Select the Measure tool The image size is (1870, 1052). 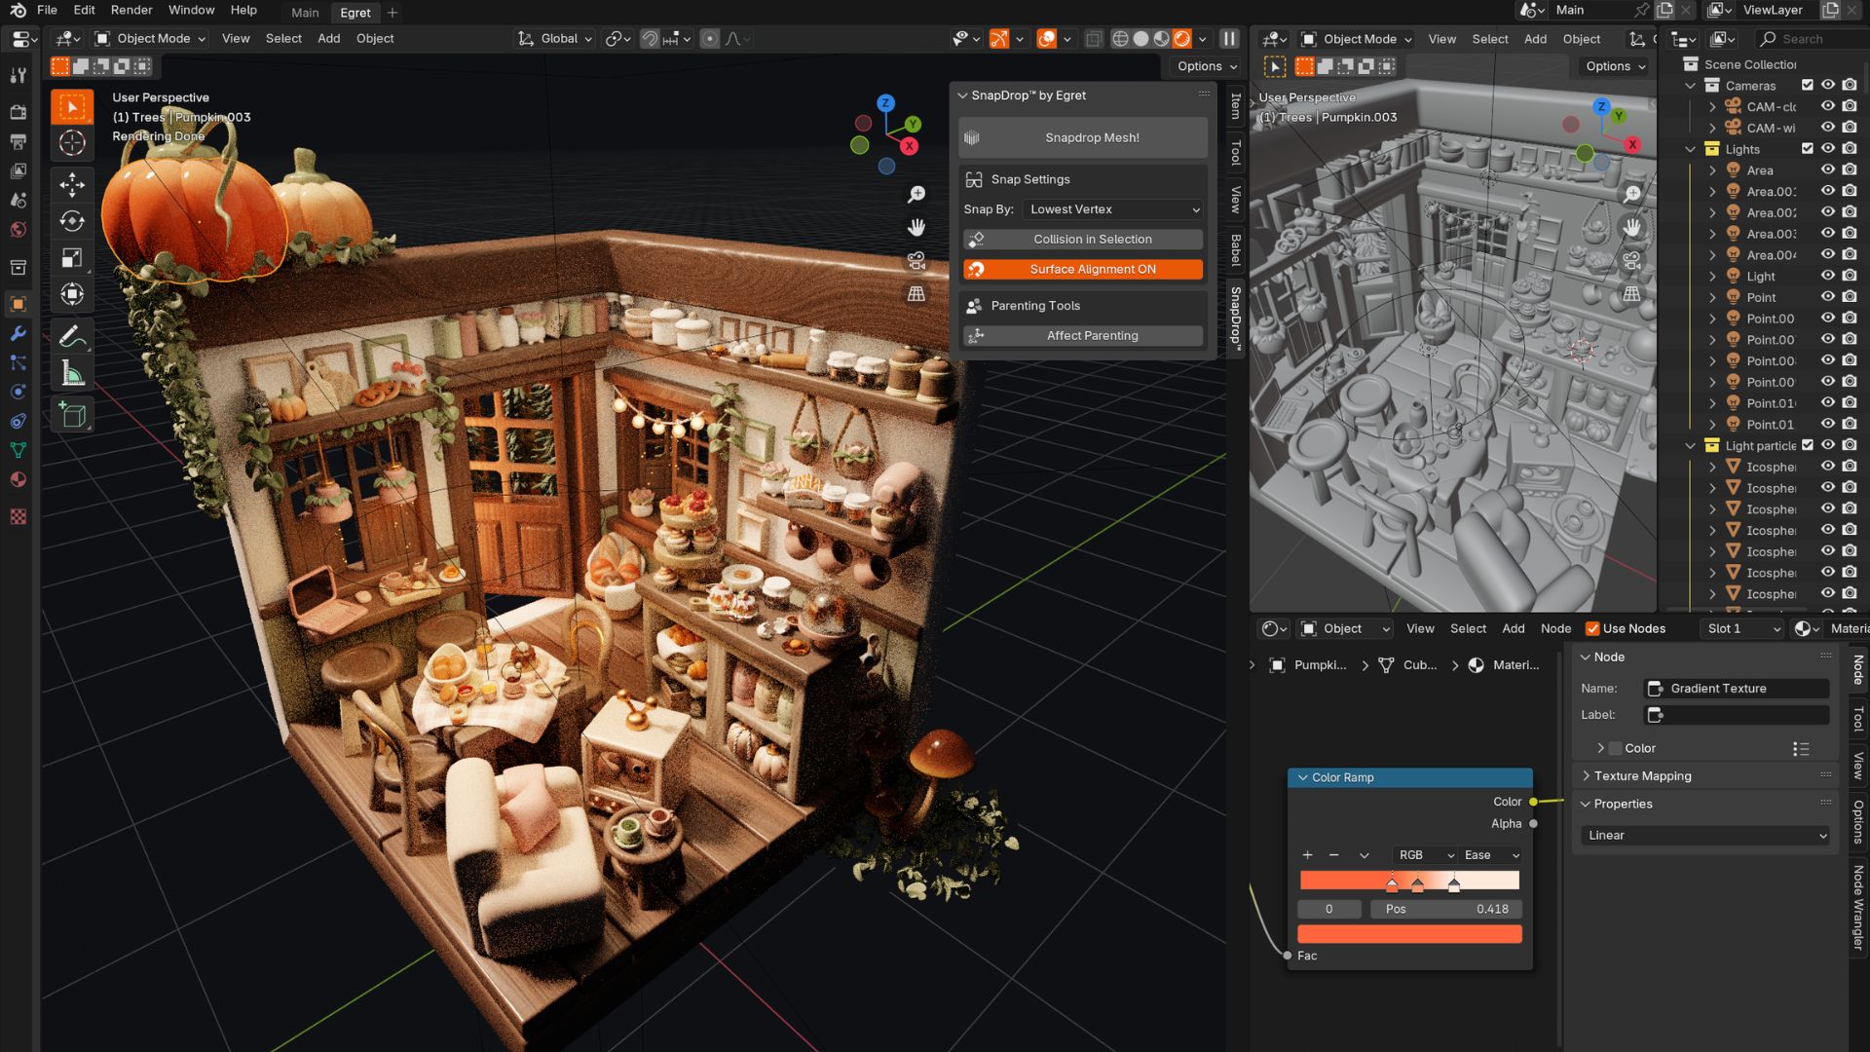[72, 373]
